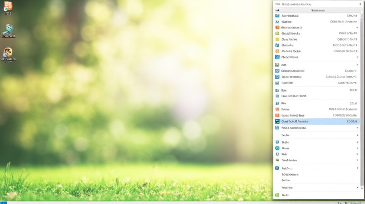Click the round blue icon in lower menu section
This screenshot has width=365, height=204.
tap(277, 148)
